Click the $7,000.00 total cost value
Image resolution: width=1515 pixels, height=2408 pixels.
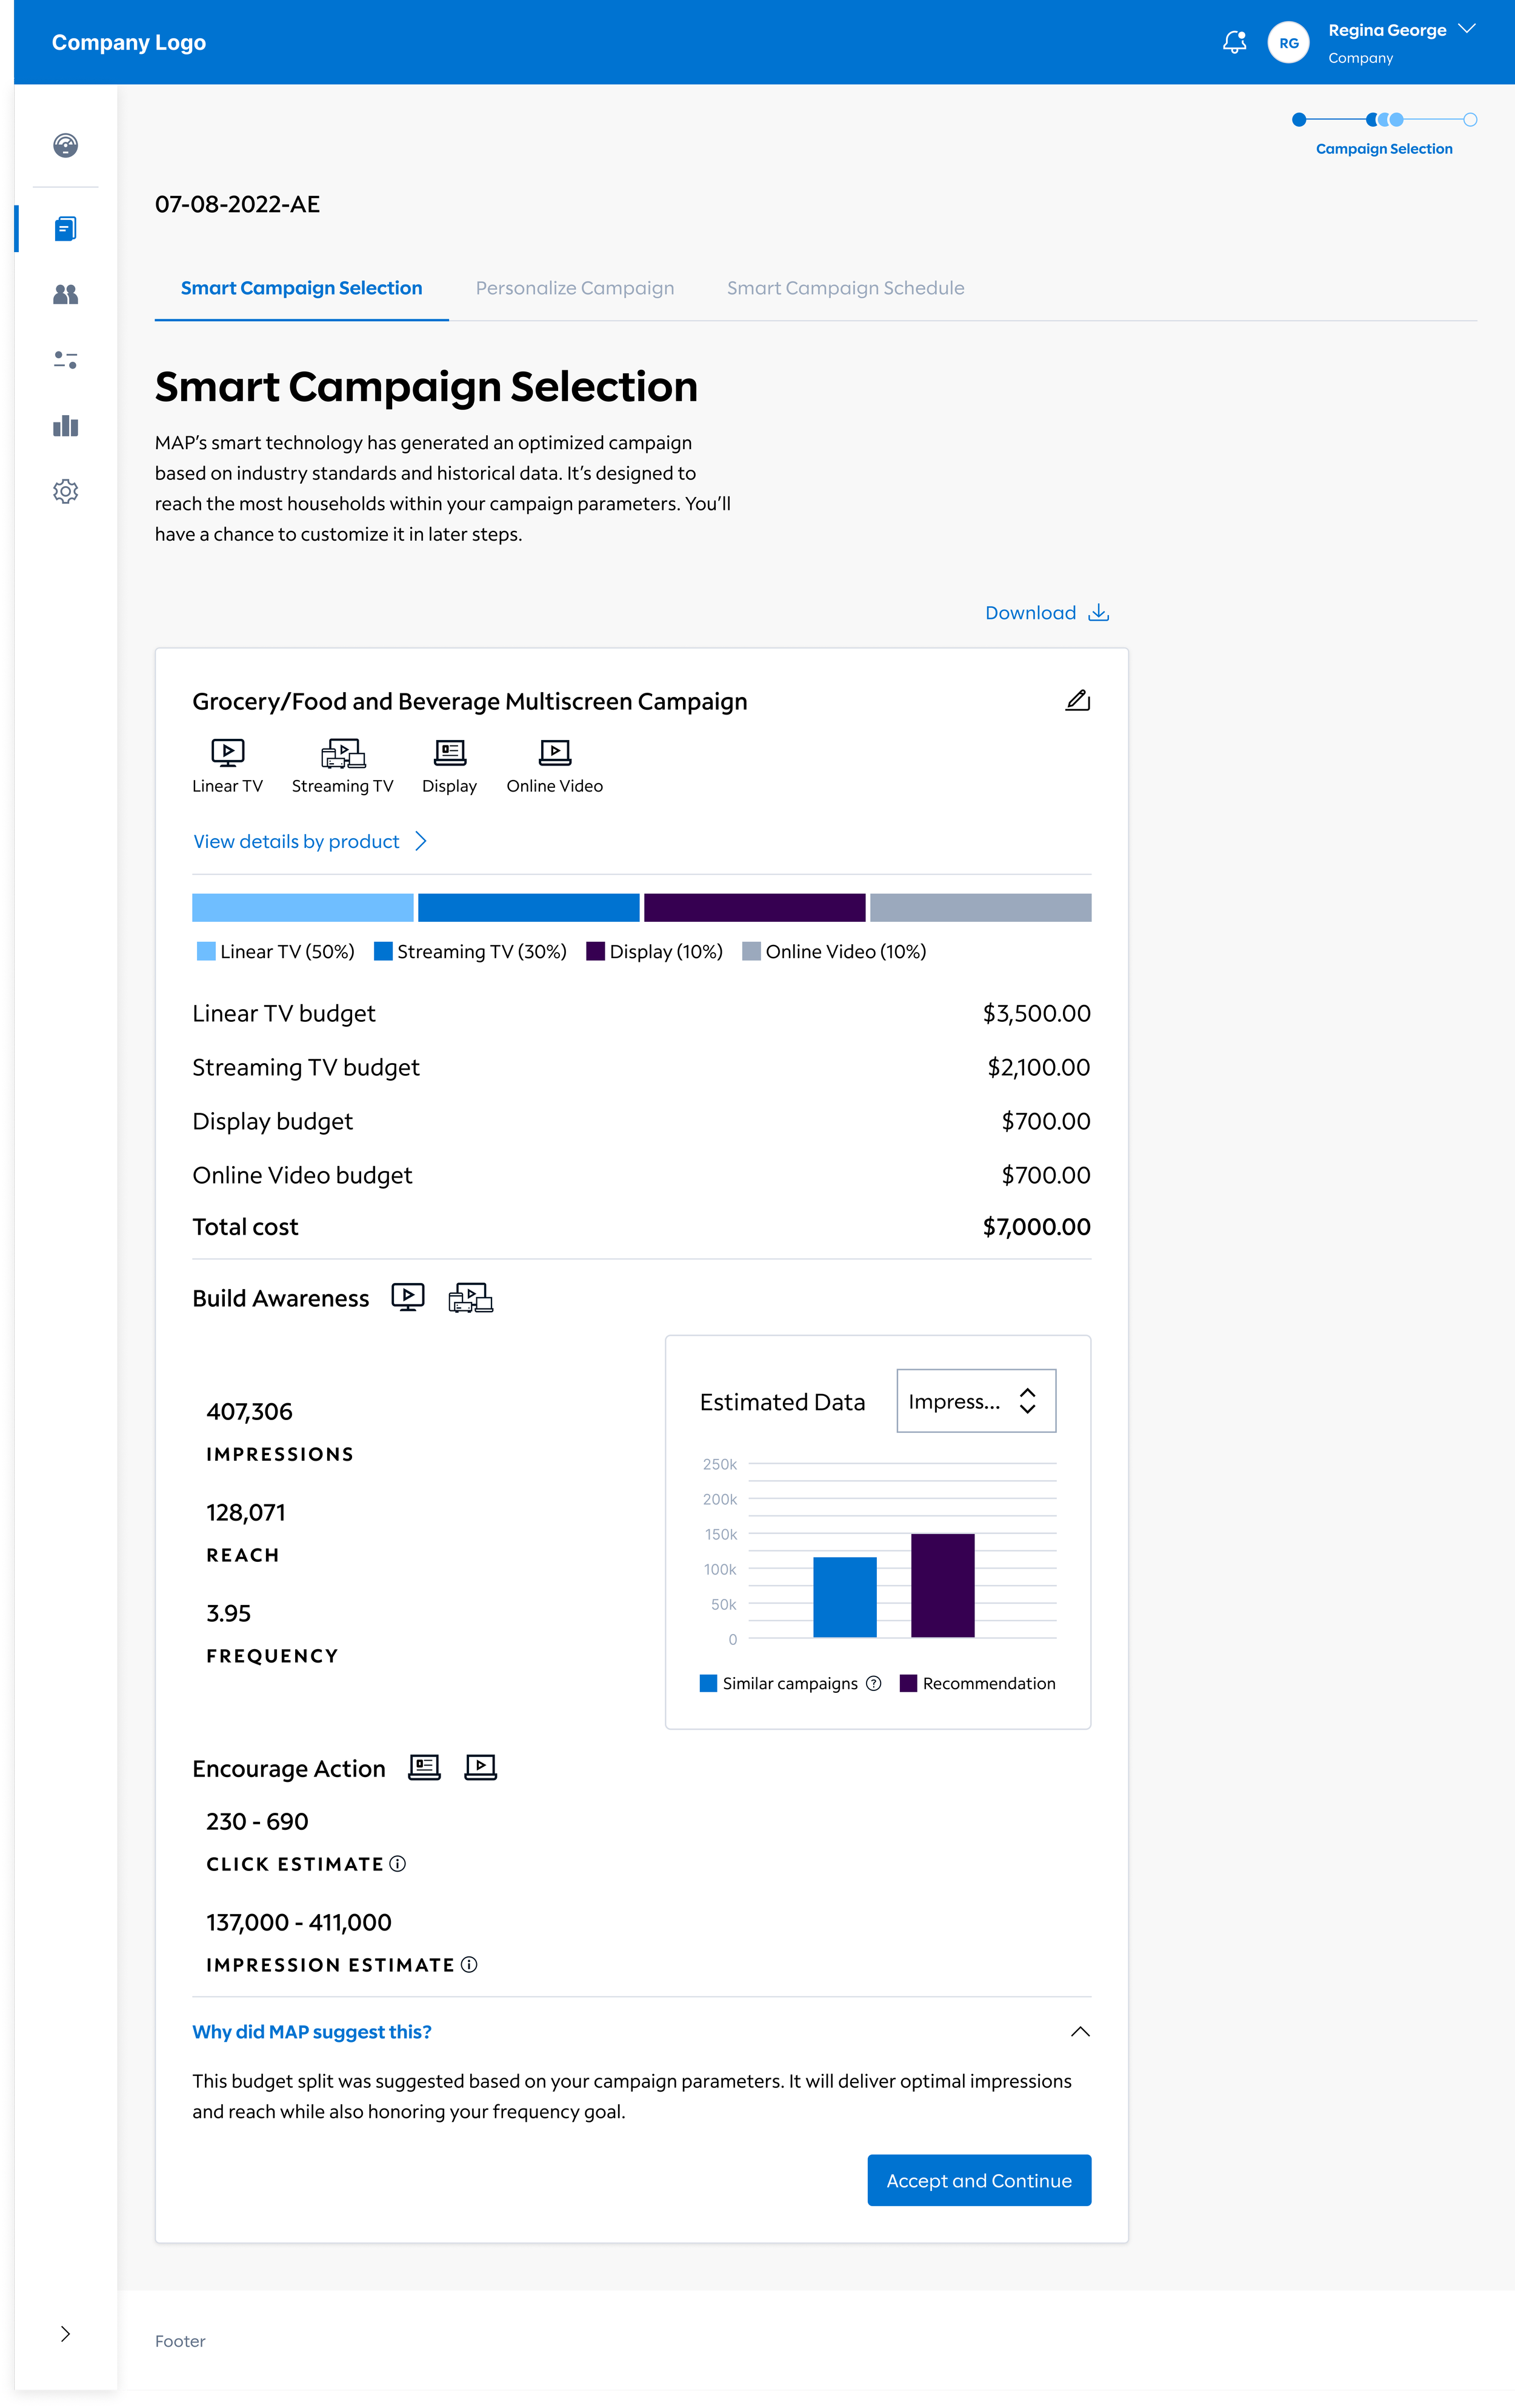(x=1036, y=1227)
